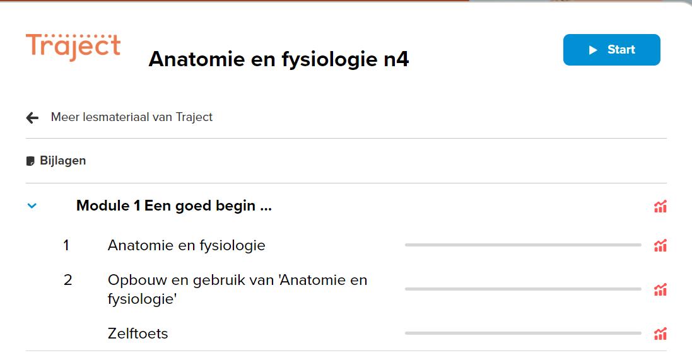Open lesson Opbouw en gebruik van 'Anatomie en fysiologie'
The height and width of the screenshot is (353, 692).
pyautogui.click(x=237, y=289)
